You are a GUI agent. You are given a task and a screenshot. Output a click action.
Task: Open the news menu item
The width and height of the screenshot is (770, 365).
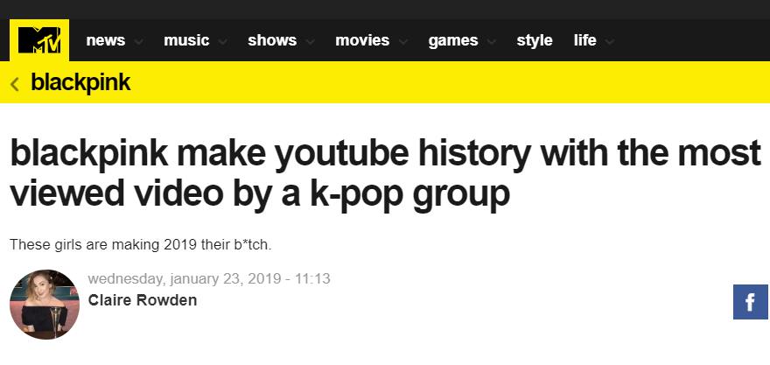[106, 40]
